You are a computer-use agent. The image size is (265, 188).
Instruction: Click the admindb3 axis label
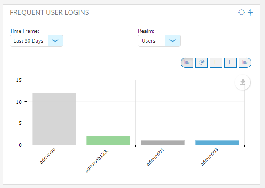tap(210, 158)
